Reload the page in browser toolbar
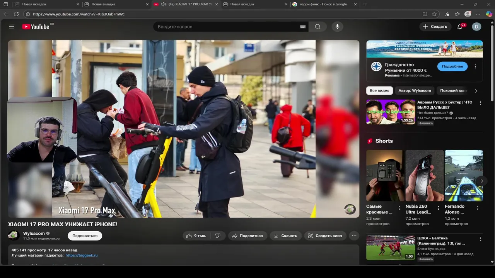The width and height of the screenshot is (495, 278). pyautogui.click(x=16, y=14)
